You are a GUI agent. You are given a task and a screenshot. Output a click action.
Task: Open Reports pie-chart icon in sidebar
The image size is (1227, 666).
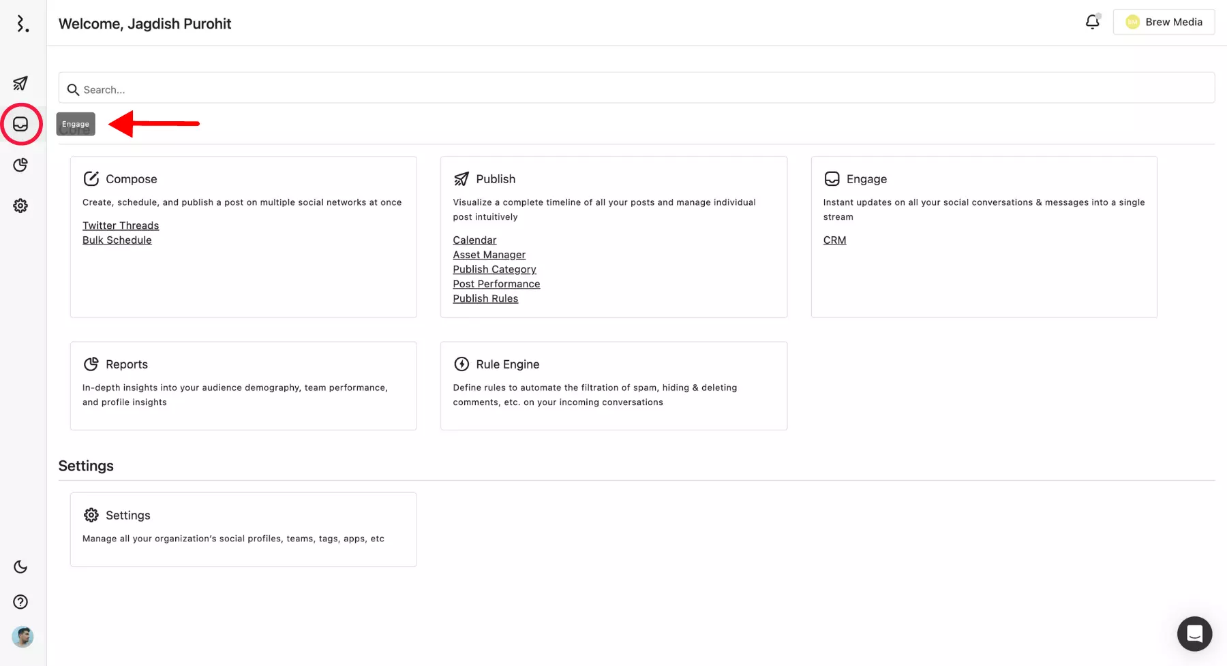(x=20, y=165)
